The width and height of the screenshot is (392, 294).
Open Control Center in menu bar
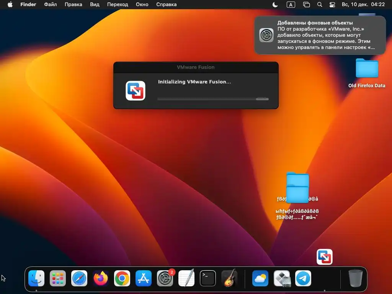click(x=332, y=5)
